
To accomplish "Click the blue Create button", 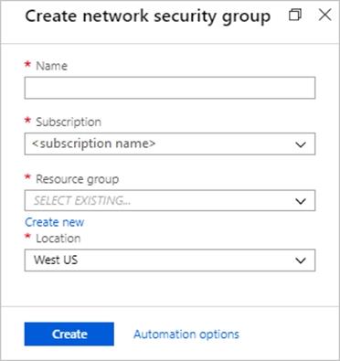I will tap(69, 334).
